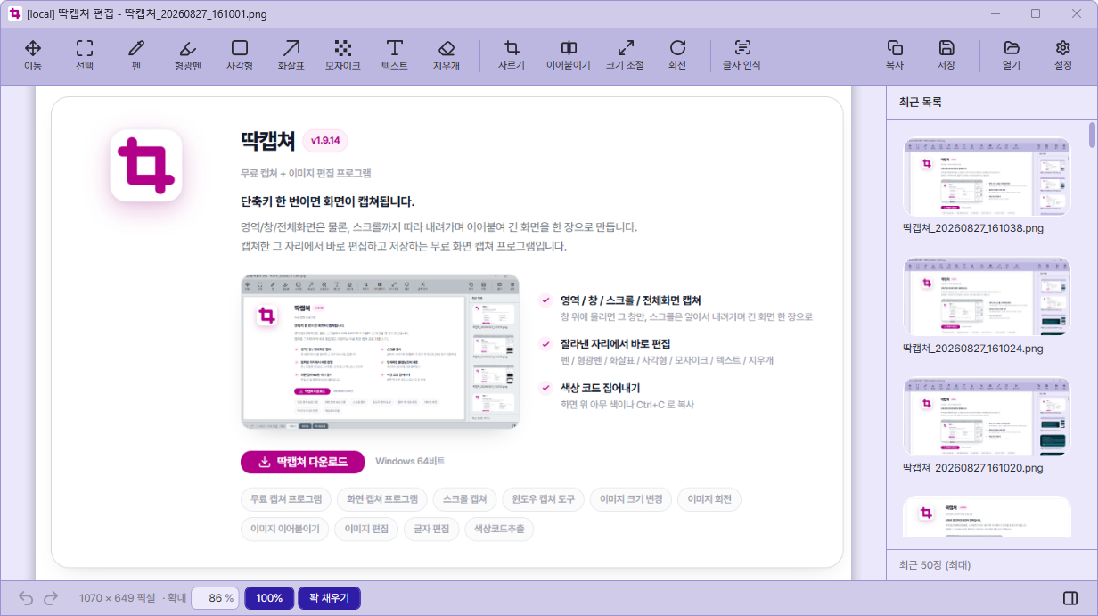Open the 이어붙이기 (stitch) tool

pos(569,54)
